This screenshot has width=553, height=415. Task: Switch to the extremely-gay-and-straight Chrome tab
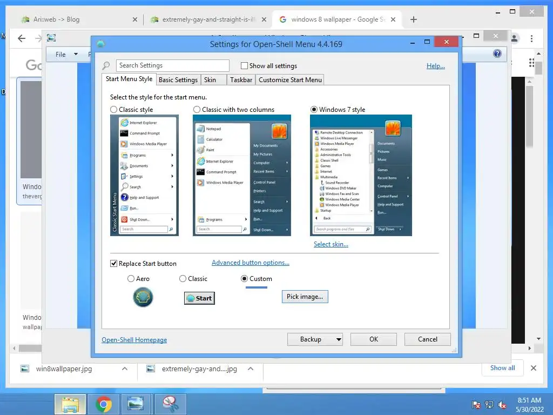208,19
